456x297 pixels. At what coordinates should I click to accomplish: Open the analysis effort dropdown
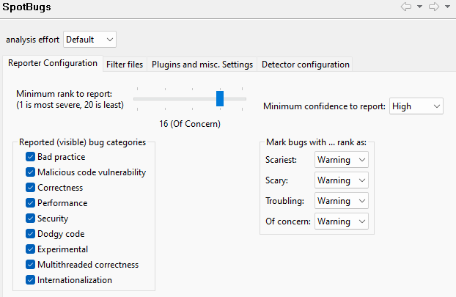tap(89, 40)
